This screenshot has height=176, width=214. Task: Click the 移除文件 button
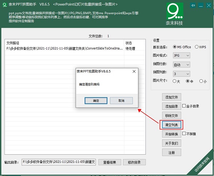(172, 116)
